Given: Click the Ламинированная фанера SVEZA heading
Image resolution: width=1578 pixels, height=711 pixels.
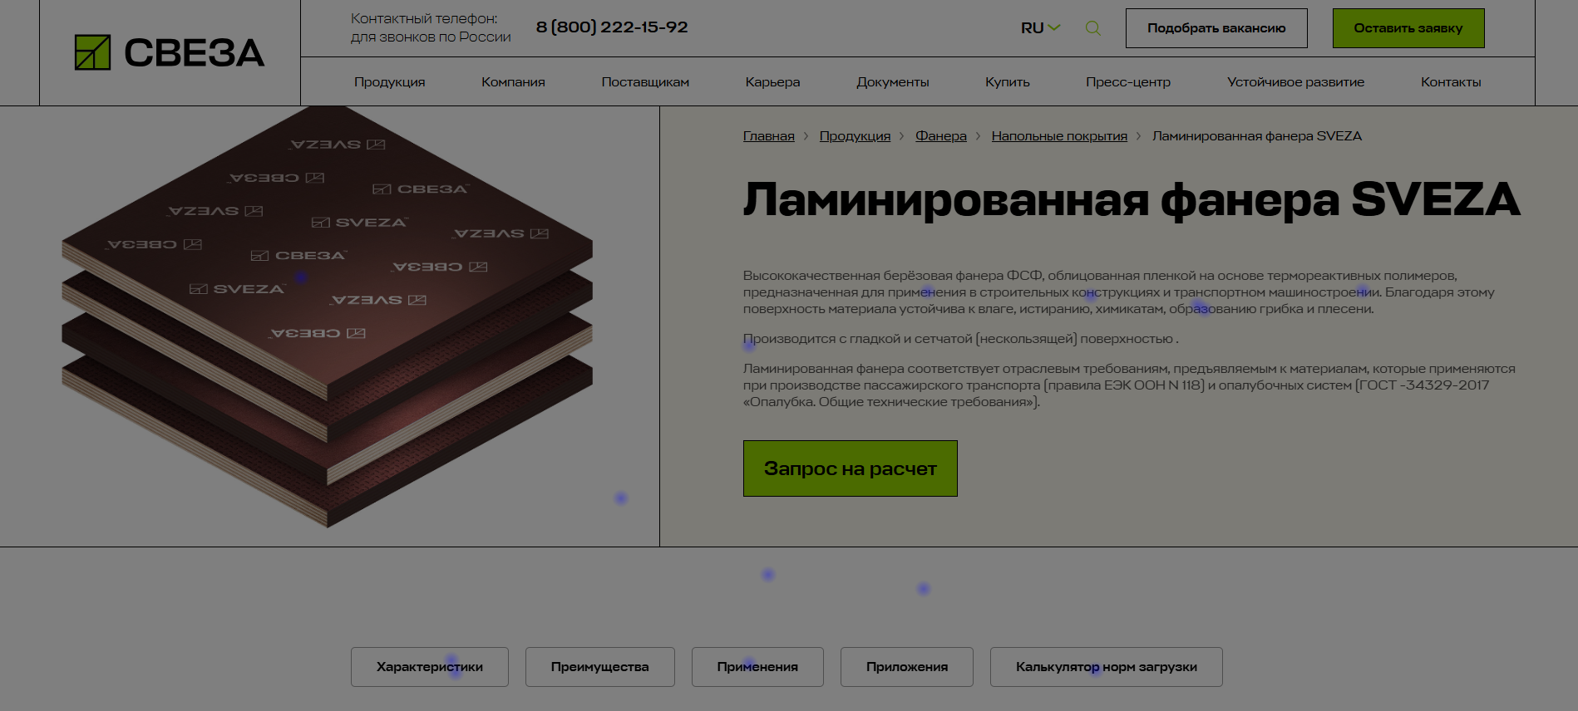Looking at the screenshot, I should coord(1132,200).
